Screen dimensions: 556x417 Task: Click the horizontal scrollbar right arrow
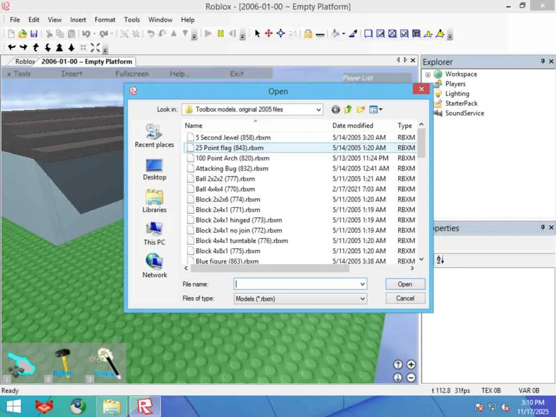click(412, 268)
